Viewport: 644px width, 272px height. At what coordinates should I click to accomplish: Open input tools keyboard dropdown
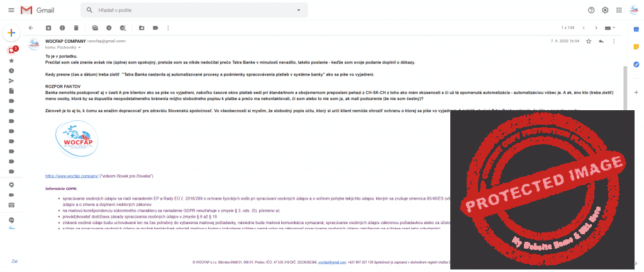pos(610,28)
